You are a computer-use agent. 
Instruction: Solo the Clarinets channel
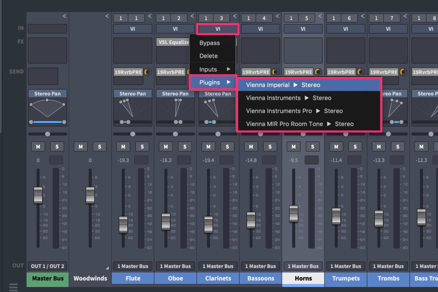coord(228,147)
